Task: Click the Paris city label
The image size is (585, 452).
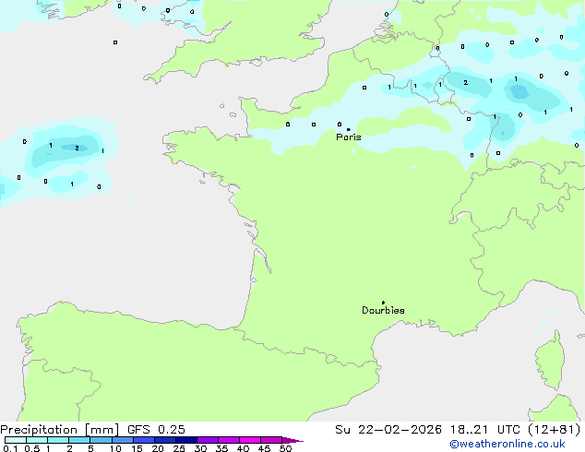Action: [349, 137]
